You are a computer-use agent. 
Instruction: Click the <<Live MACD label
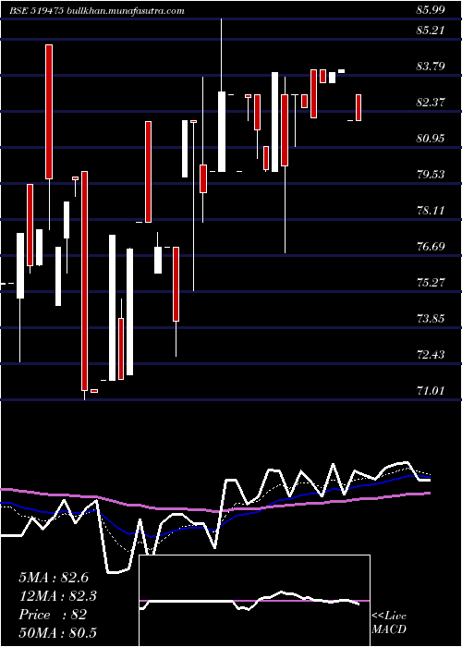(x=389, y=623)
